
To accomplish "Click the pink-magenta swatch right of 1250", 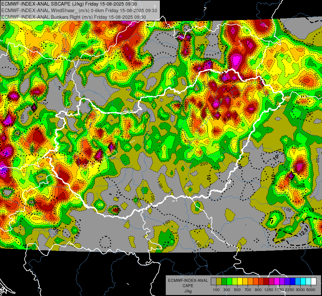I will pyautogui.click(x=271, y=282).
